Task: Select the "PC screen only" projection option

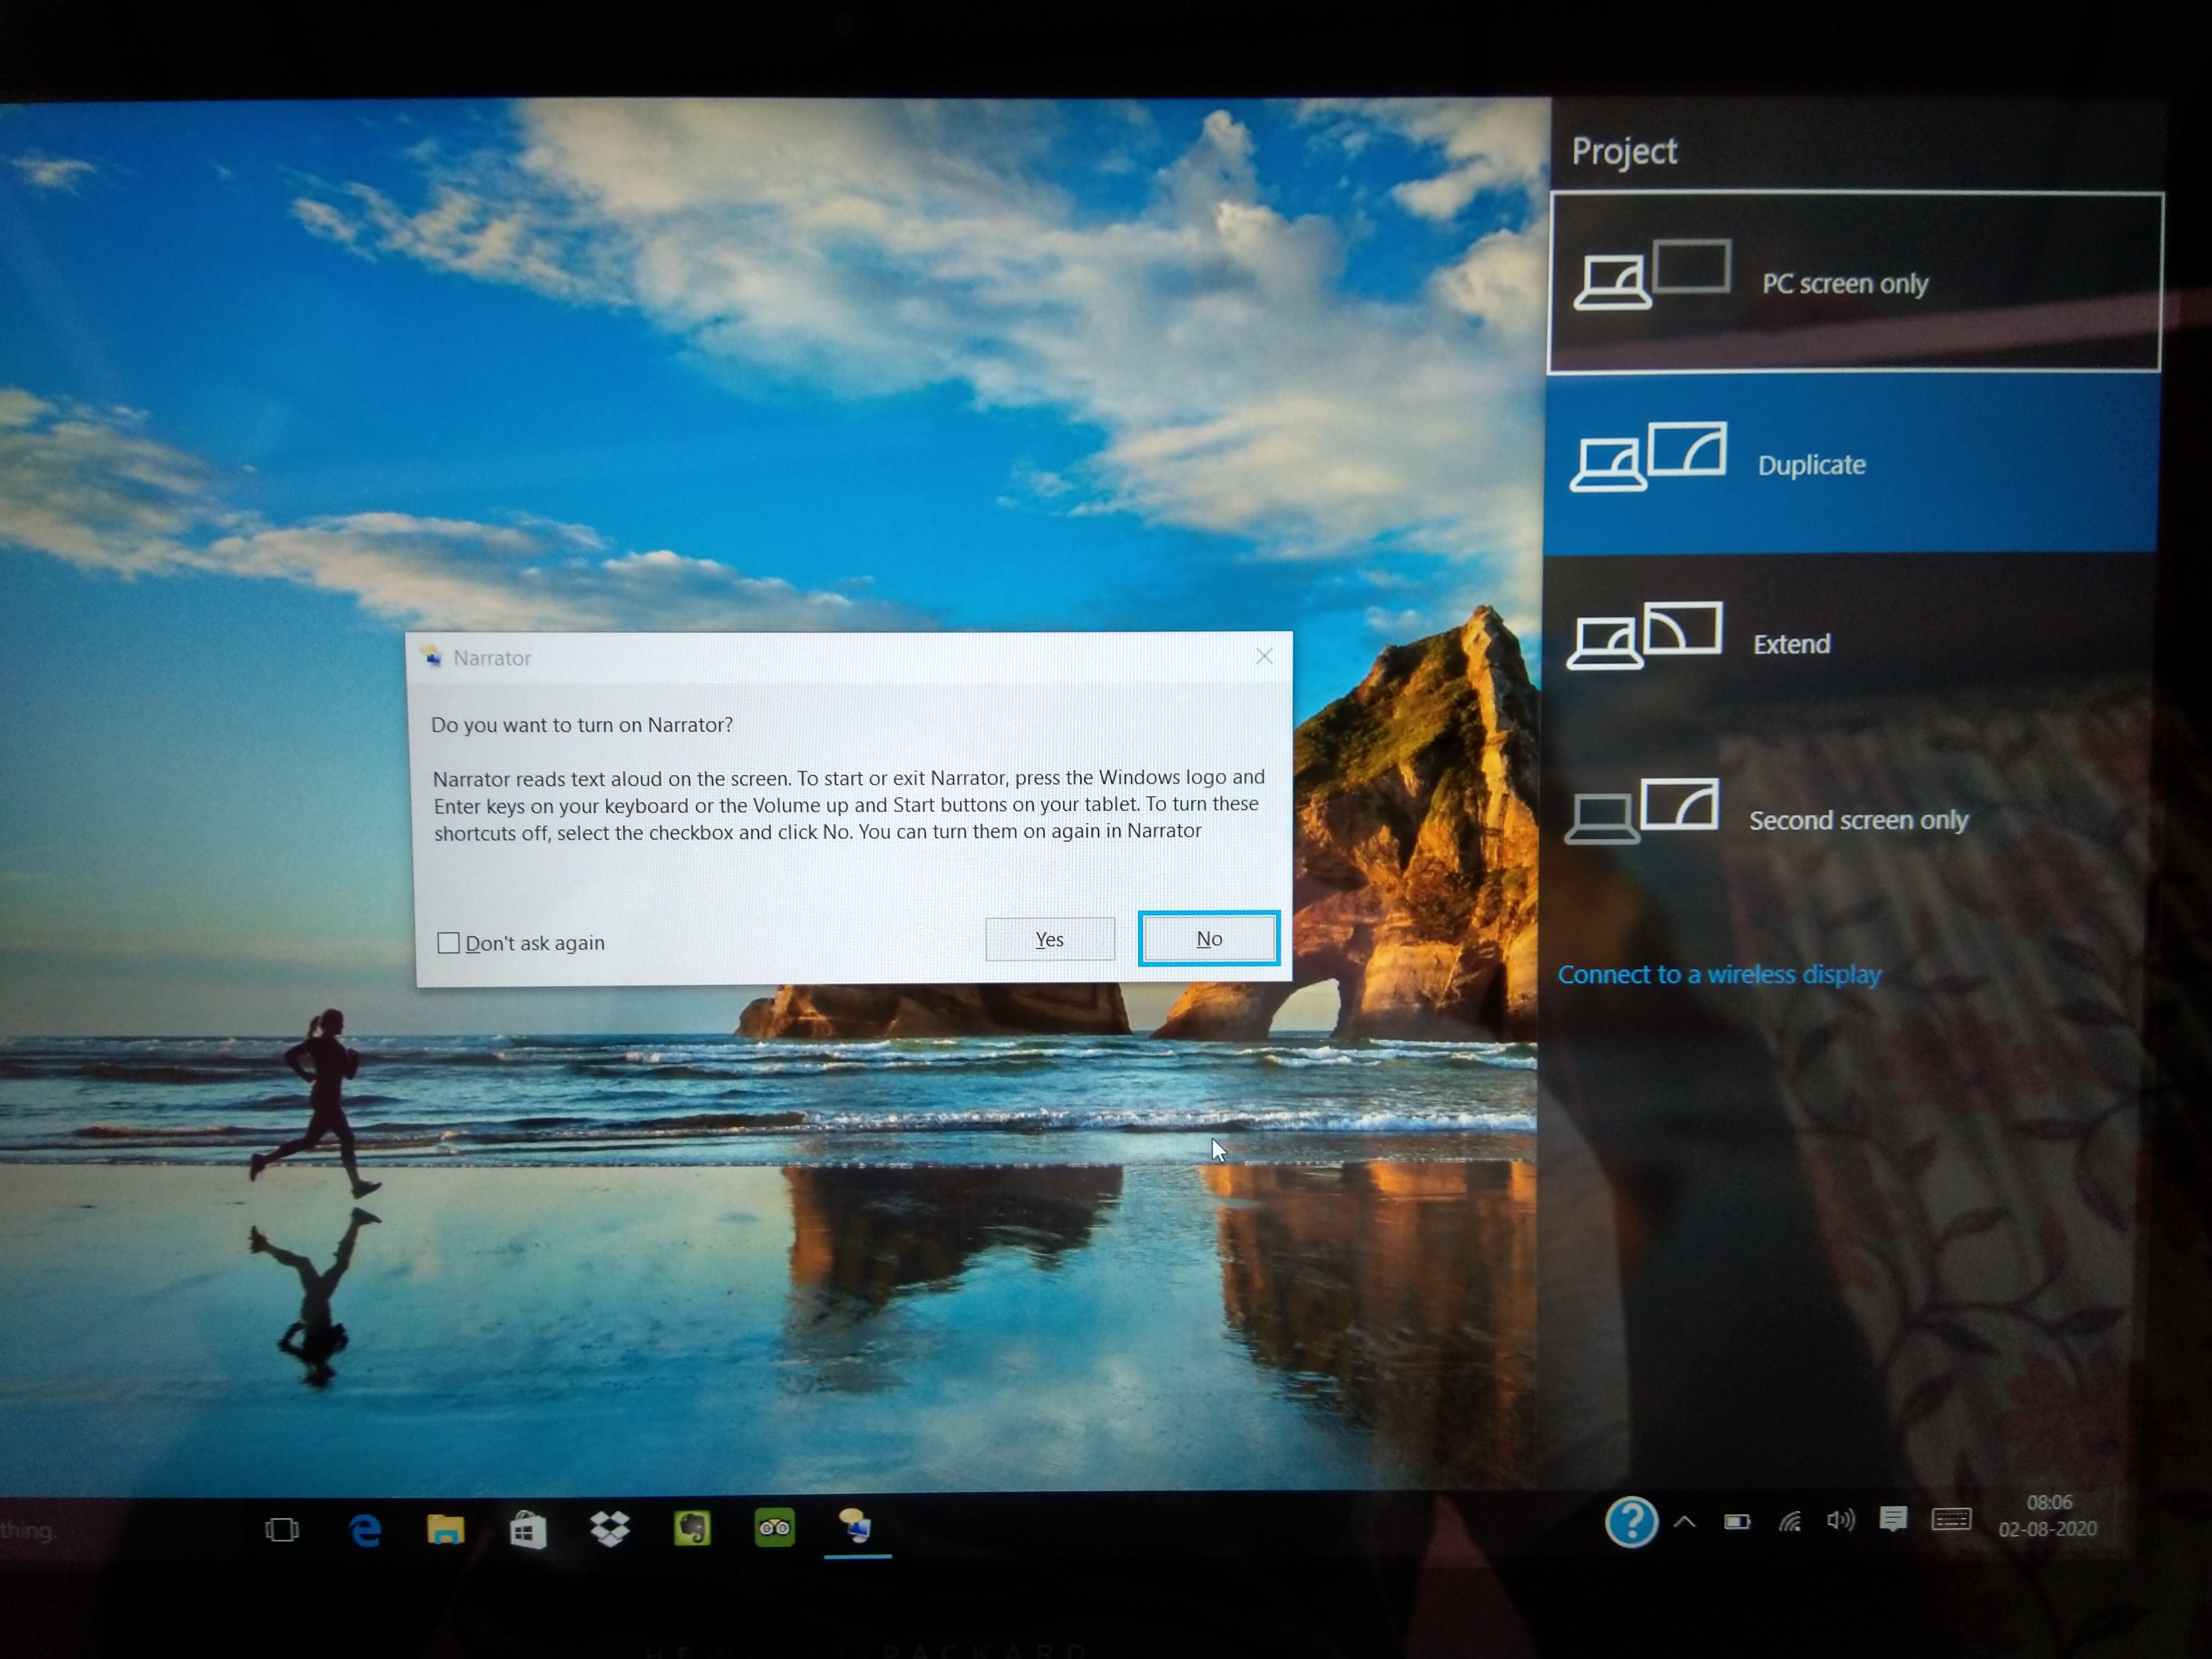Action: (1854, 283)
